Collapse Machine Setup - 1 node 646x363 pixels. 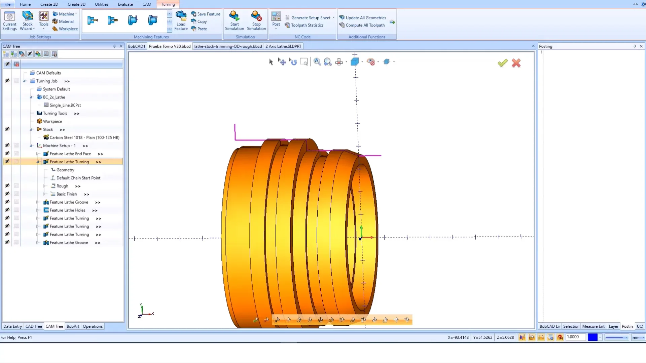(31, 146)
